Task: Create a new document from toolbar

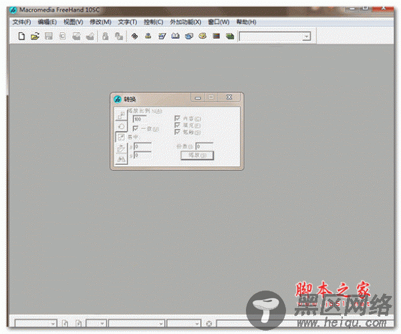Action: point(21,36)
